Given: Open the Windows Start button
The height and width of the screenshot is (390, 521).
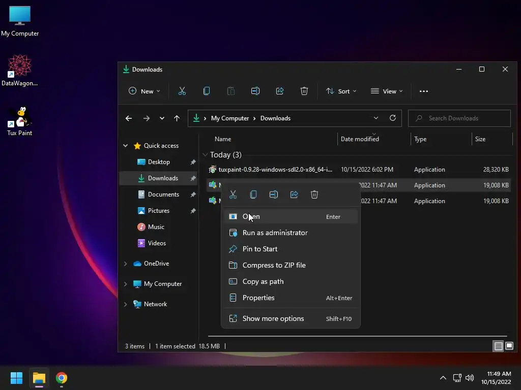Looking at the screenshot, I should [x=16, y=378].
